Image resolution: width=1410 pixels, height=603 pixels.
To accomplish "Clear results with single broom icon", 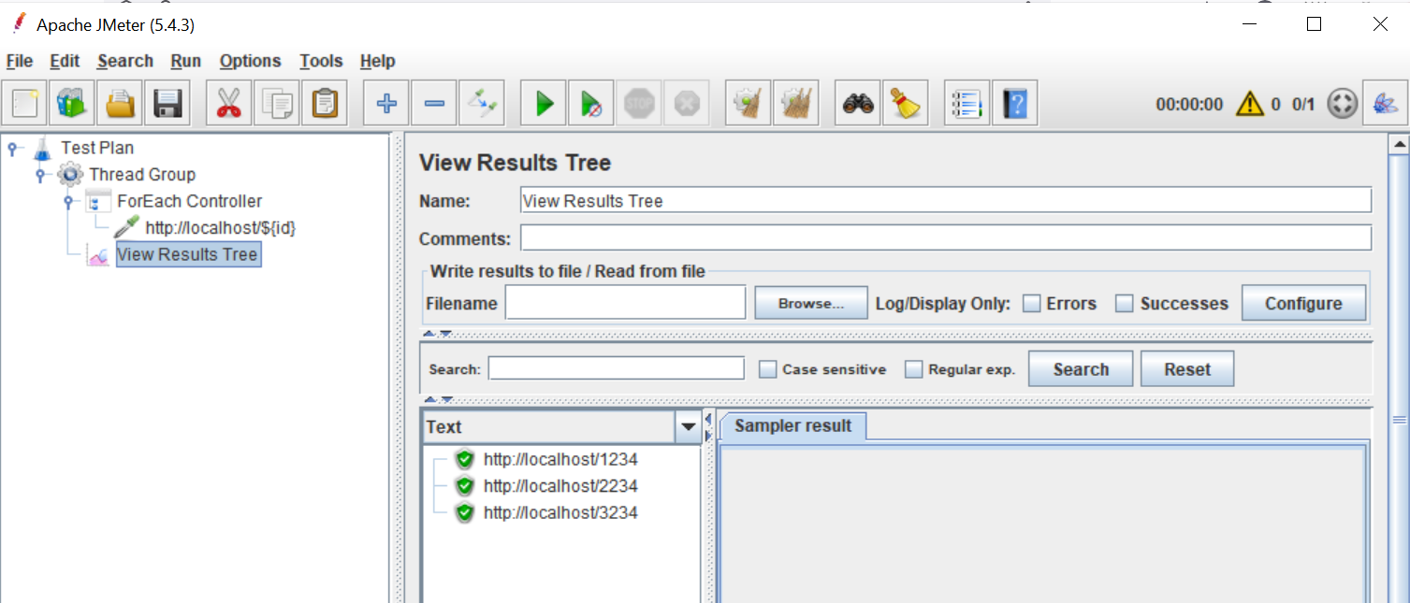I will click(x=748, y=103).
